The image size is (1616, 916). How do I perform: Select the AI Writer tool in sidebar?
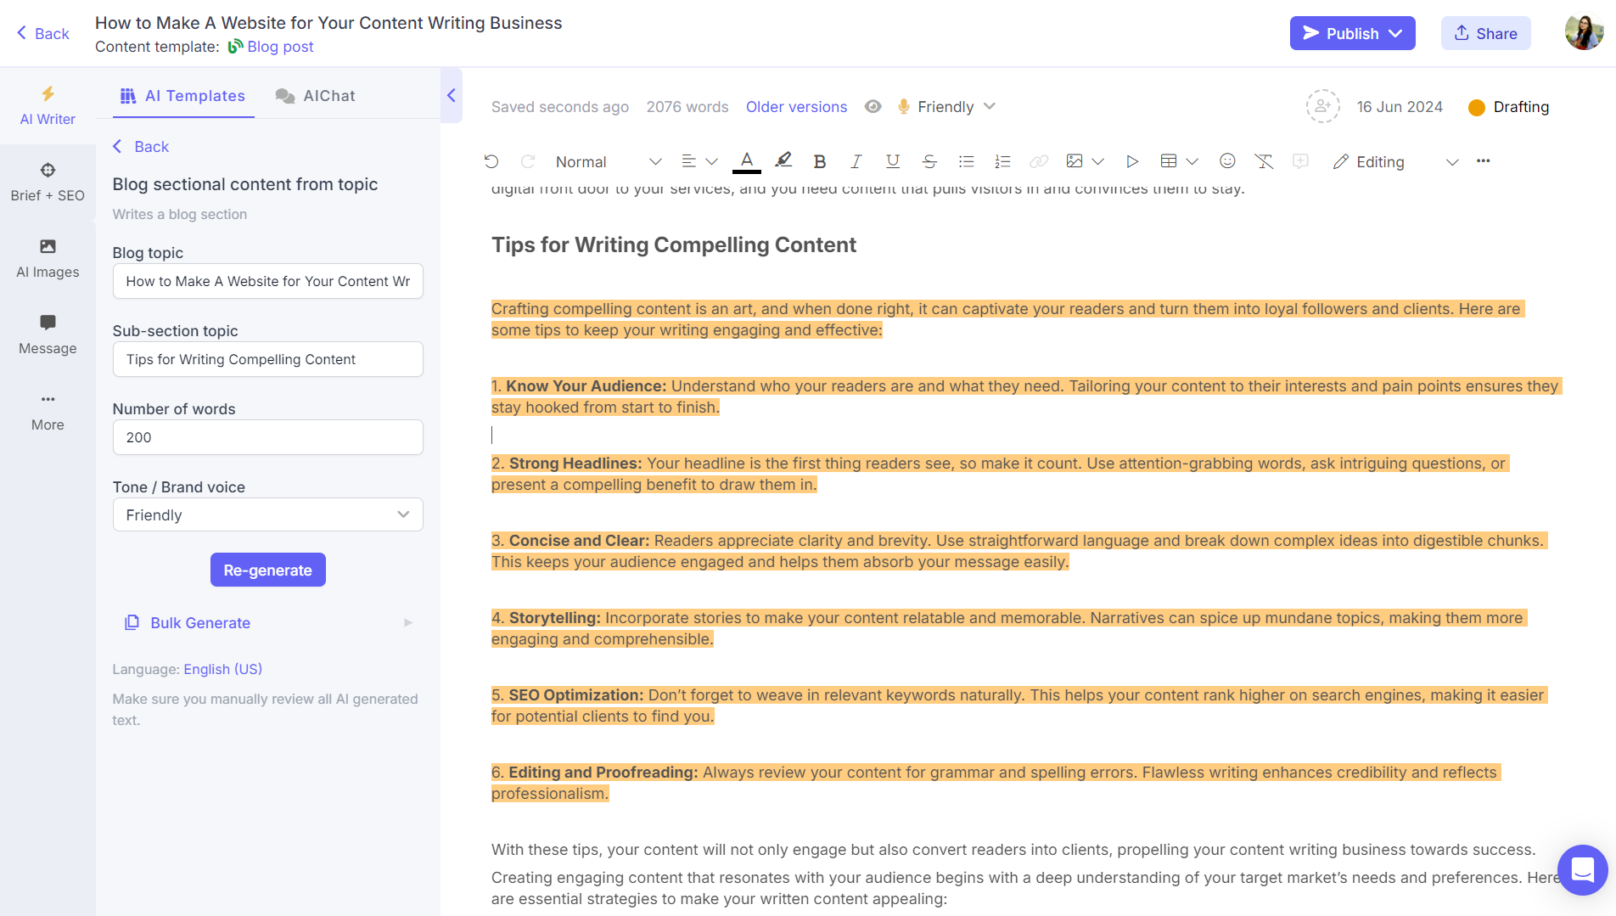coord(47,105)
